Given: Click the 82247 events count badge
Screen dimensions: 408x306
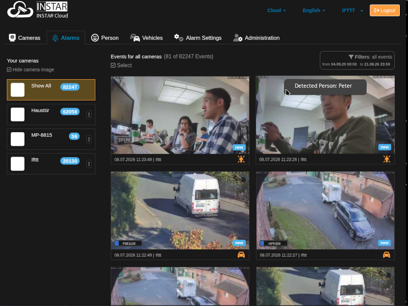Looking at the screenshot, I should click(x=70, y=87).
